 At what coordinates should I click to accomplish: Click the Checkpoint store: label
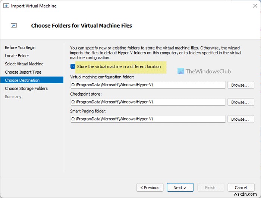pos(86,94)
